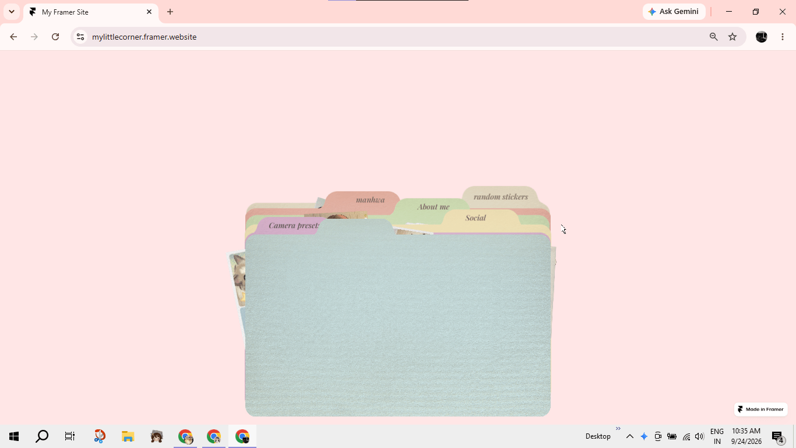Open the Meet Now camera tray icon
The height and width of the screenshot is (448, 796).
point(658,436)
